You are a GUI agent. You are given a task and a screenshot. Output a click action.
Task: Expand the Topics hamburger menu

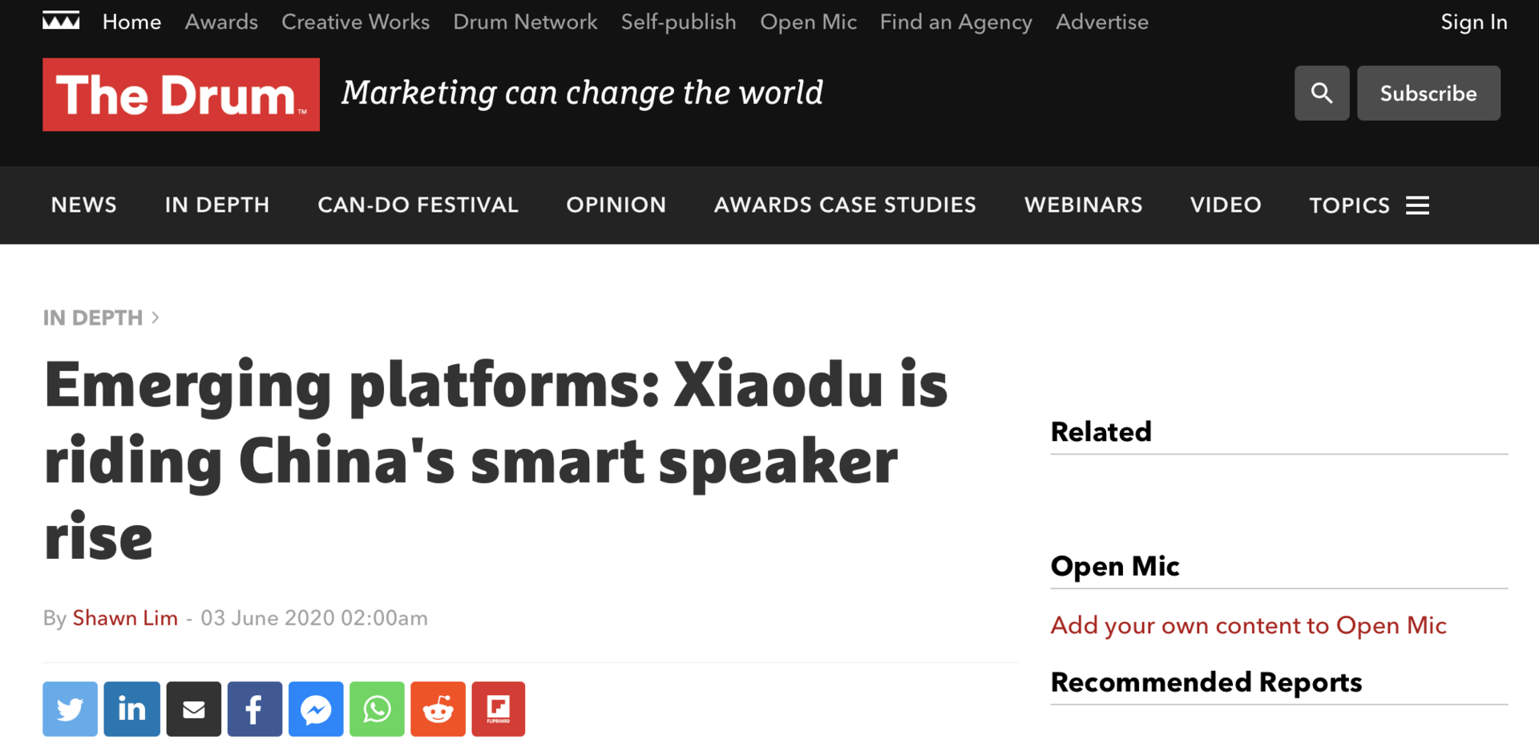[x=1417, y=205]
